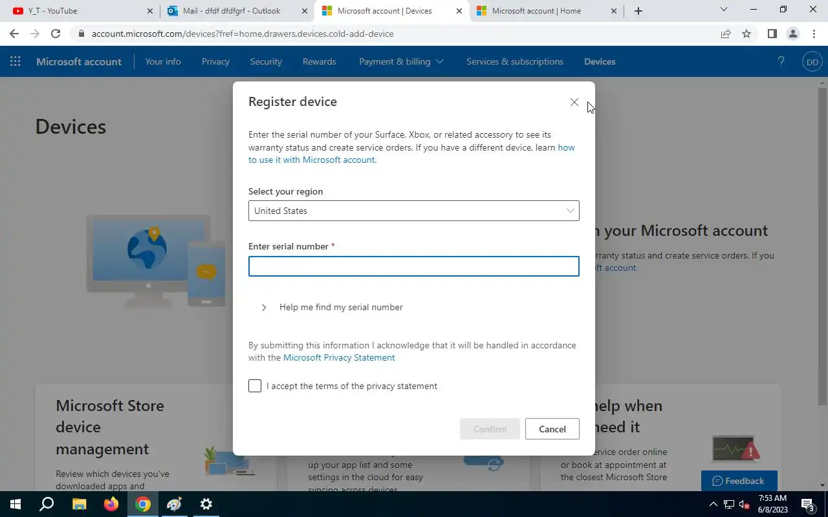Open Chrome taskbar icon
This screenshot has height=517, width=828.
(143, 504)
